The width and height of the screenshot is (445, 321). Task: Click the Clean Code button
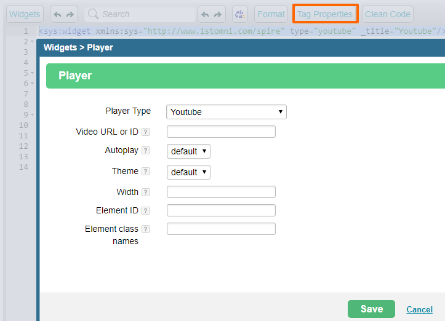coord(387,14)
